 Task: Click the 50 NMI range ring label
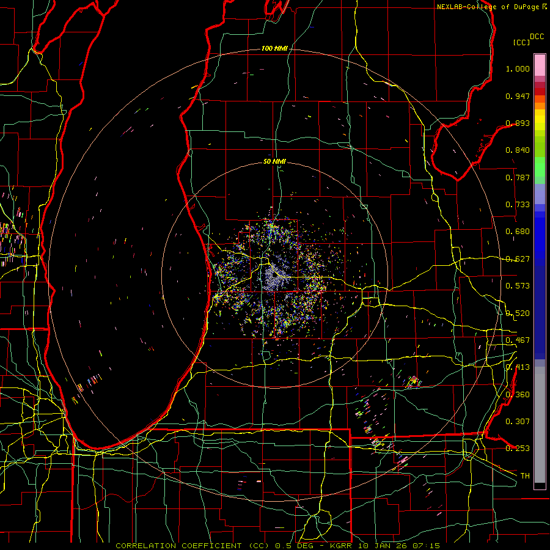coord(274,162)
